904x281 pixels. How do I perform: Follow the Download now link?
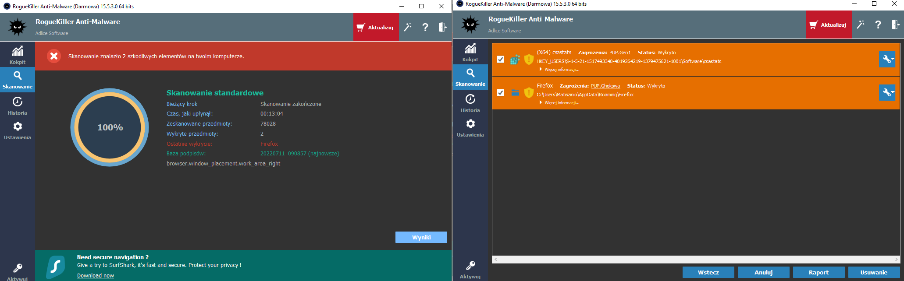96,275
